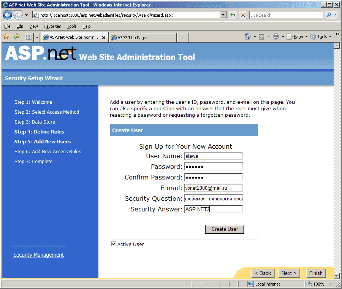Close the ASP.Net Web Site Admini tab
The height and width of the screenshot is (289, 342).
(x=104, y=38)
